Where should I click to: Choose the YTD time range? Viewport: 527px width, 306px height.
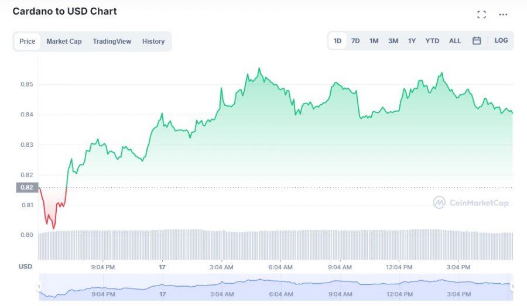pyautogui.click(x=432, y=41)
